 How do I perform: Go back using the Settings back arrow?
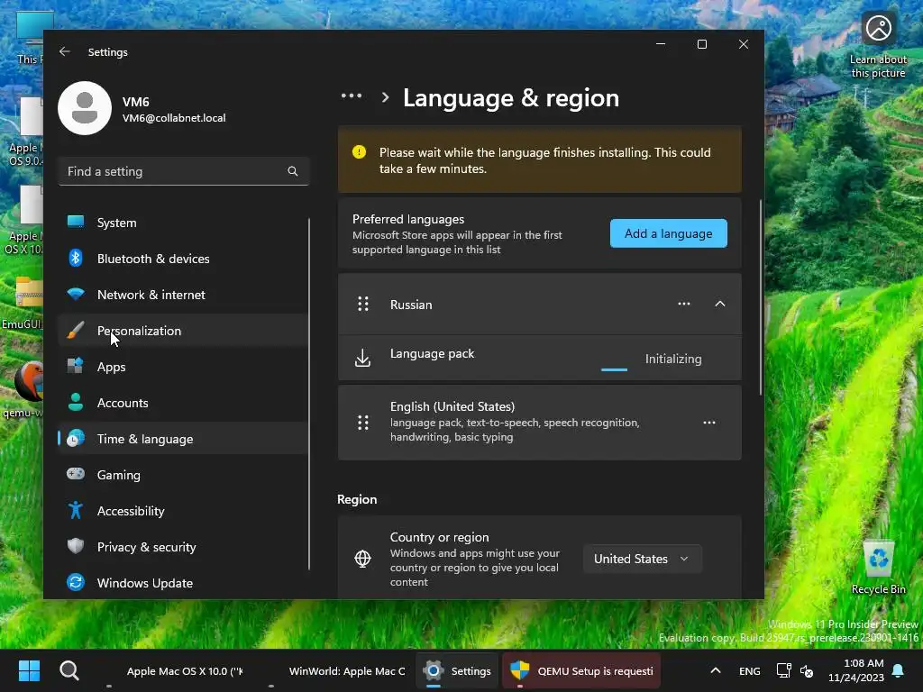(65, 51)
